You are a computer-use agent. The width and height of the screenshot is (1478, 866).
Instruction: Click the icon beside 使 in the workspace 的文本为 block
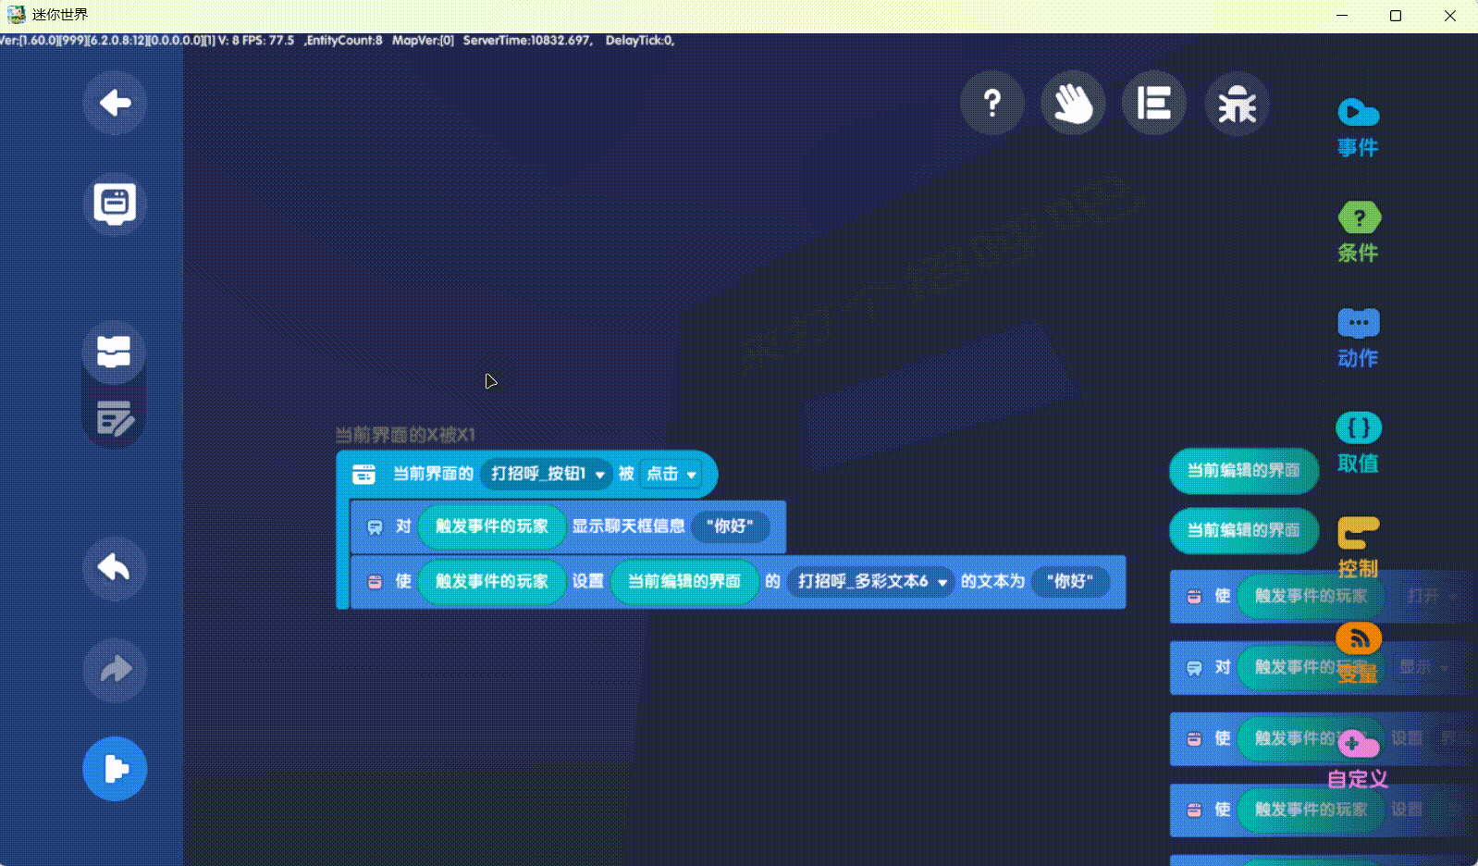tap(375, 582)
